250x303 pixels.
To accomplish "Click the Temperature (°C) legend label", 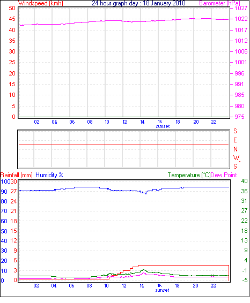I will (x=189, y=175).
